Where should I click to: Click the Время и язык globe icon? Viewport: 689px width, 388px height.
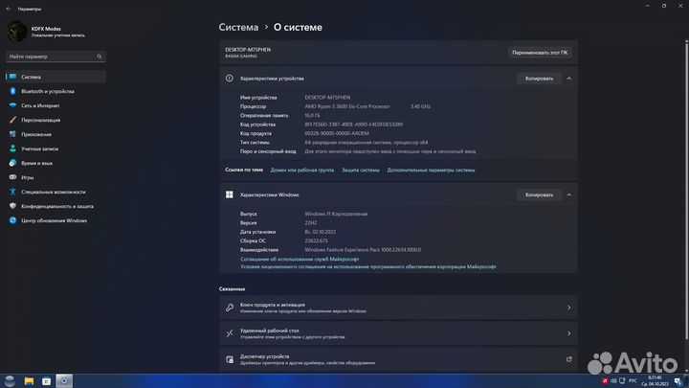click(12, 163)
